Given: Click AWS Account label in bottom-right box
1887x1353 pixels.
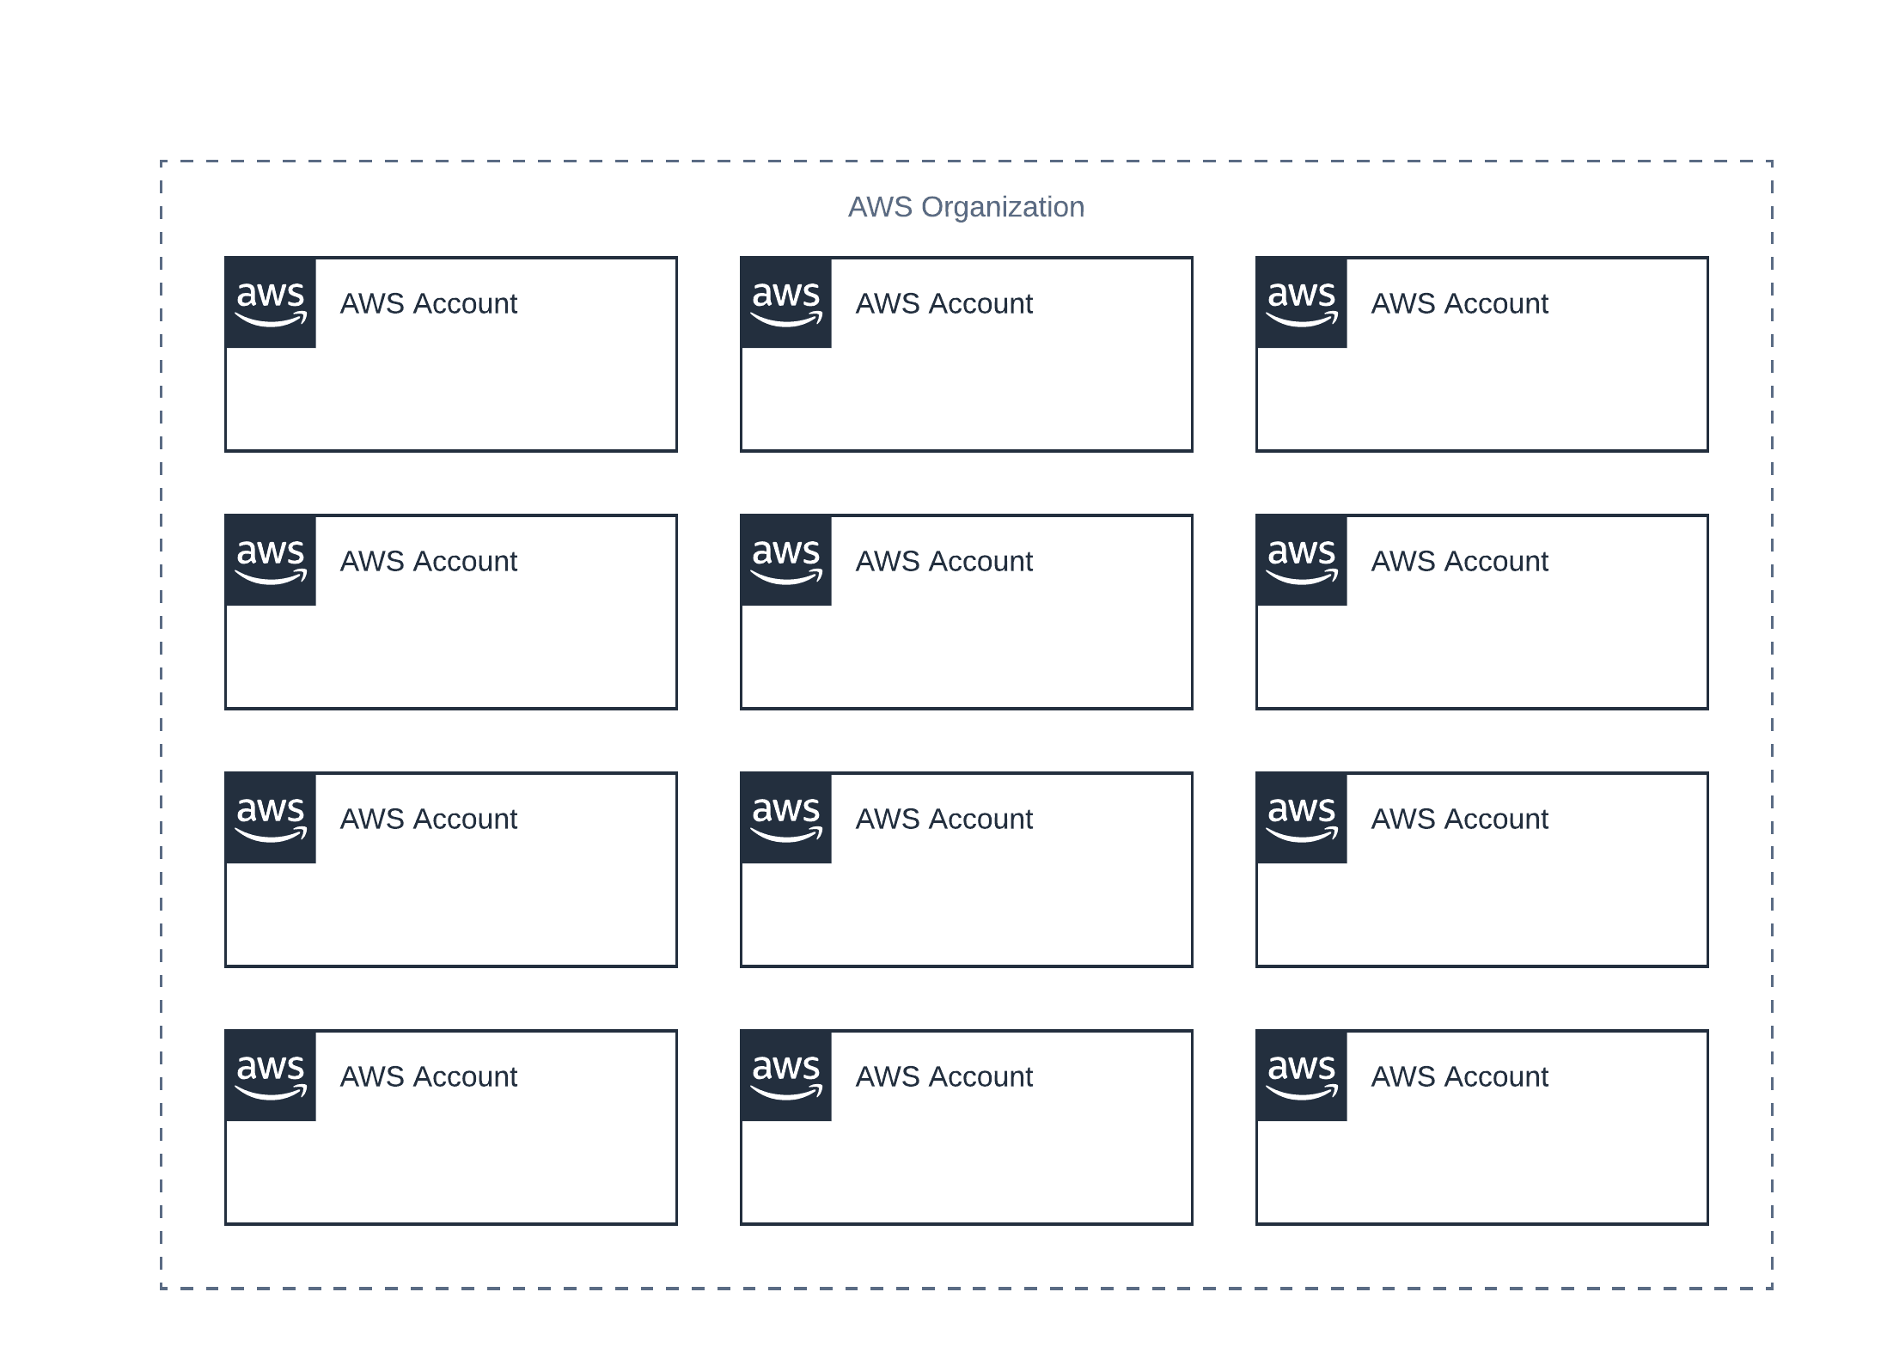Looking at the screenshot, I should point(1459,1076).
